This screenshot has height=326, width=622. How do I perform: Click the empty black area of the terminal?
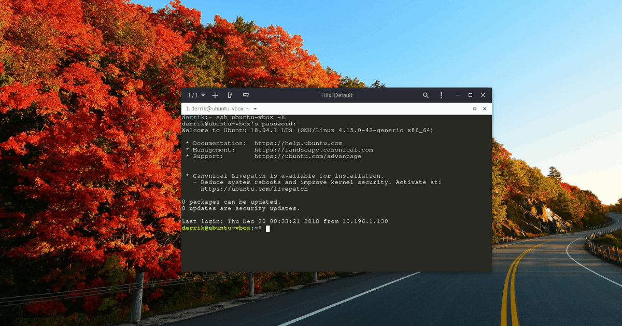[x=337, y=251]
